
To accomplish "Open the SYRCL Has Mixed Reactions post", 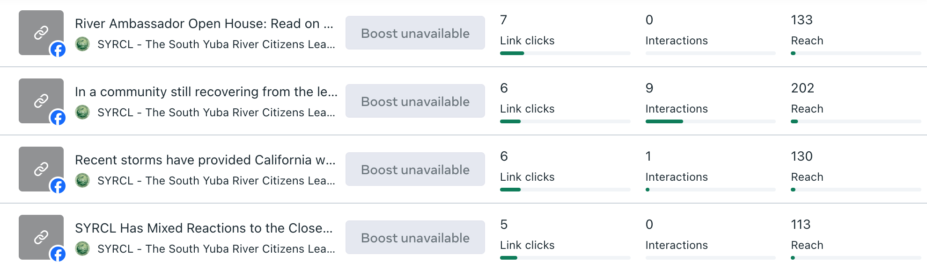I will (x=204, y=228).
